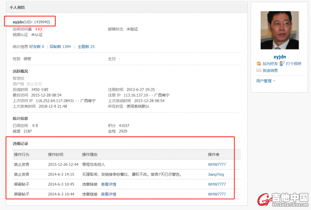Screen dimensions: 311x210
Task: Click the 积分 41037 value
Action: [x=124, y=126]
